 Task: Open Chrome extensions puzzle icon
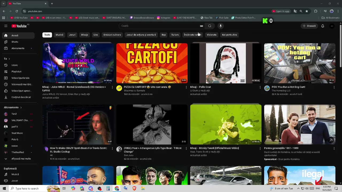pyautogui.click(x=316, y=11)
